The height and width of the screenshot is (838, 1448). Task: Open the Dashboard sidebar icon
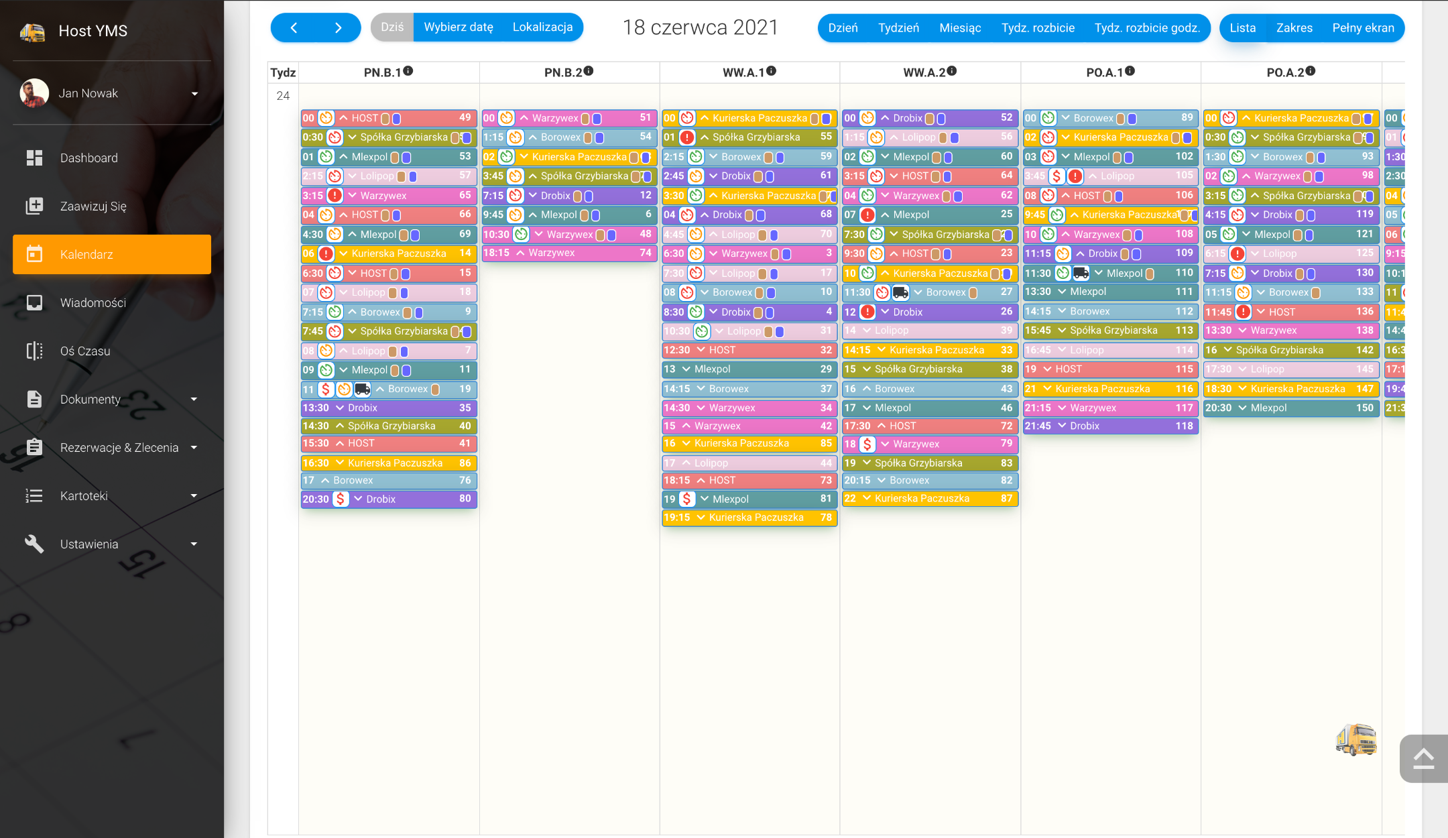pyautogui.click(x=34, y=158)
